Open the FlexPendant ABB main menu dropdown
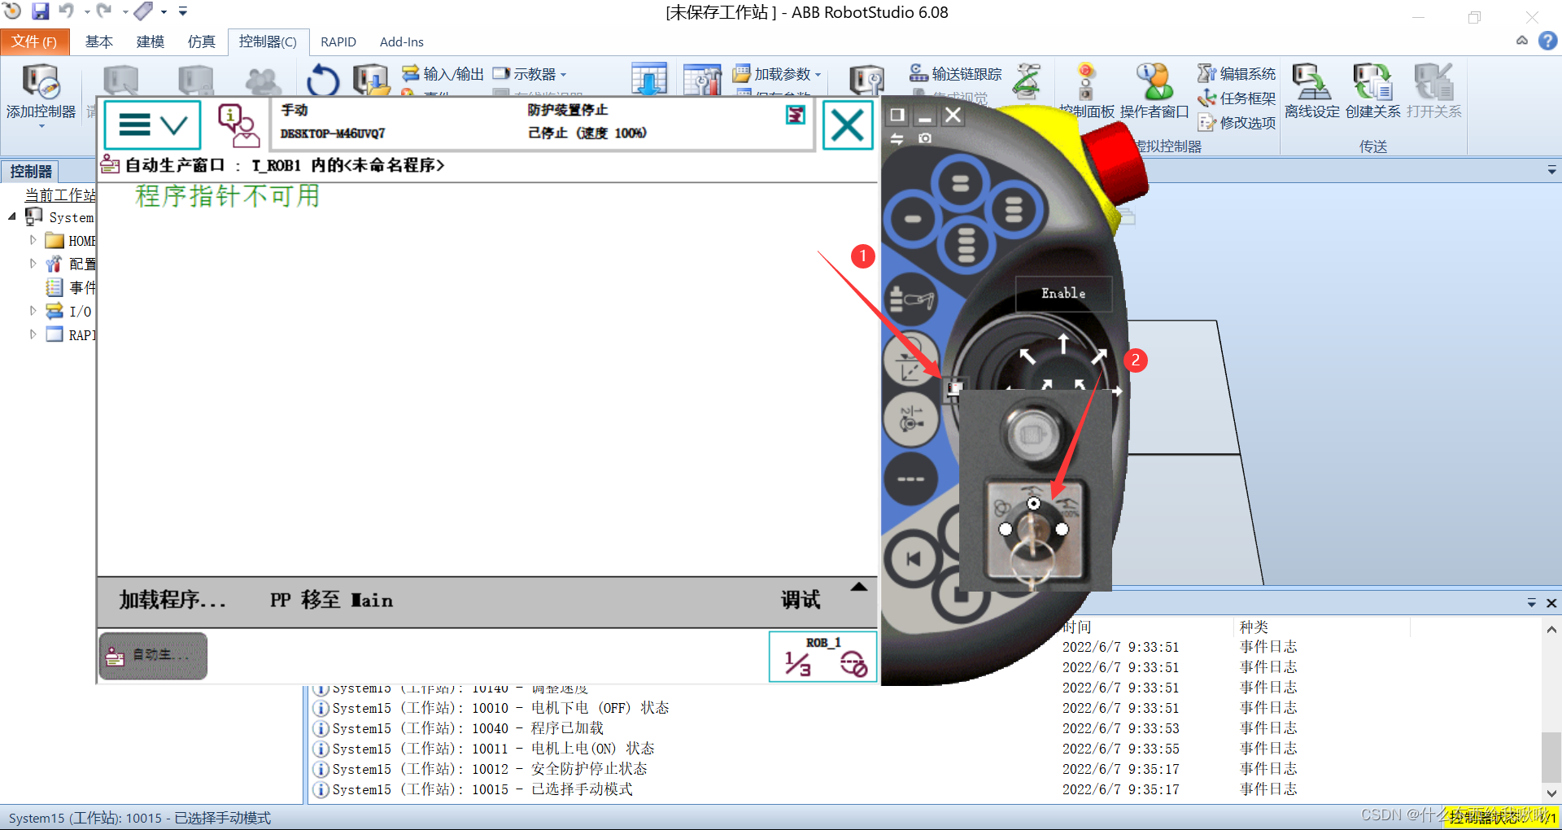 152,125
